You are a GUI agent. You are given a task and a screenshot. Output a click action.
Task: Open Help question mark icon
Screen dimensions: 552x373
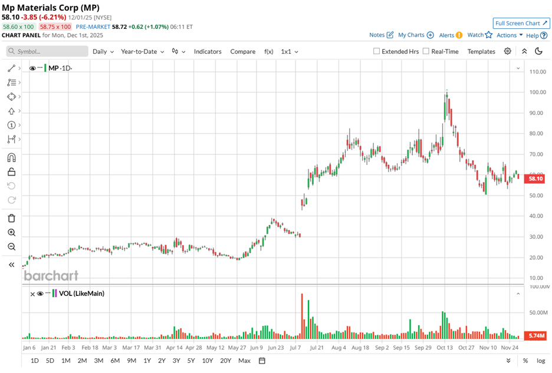coord(544,35)
